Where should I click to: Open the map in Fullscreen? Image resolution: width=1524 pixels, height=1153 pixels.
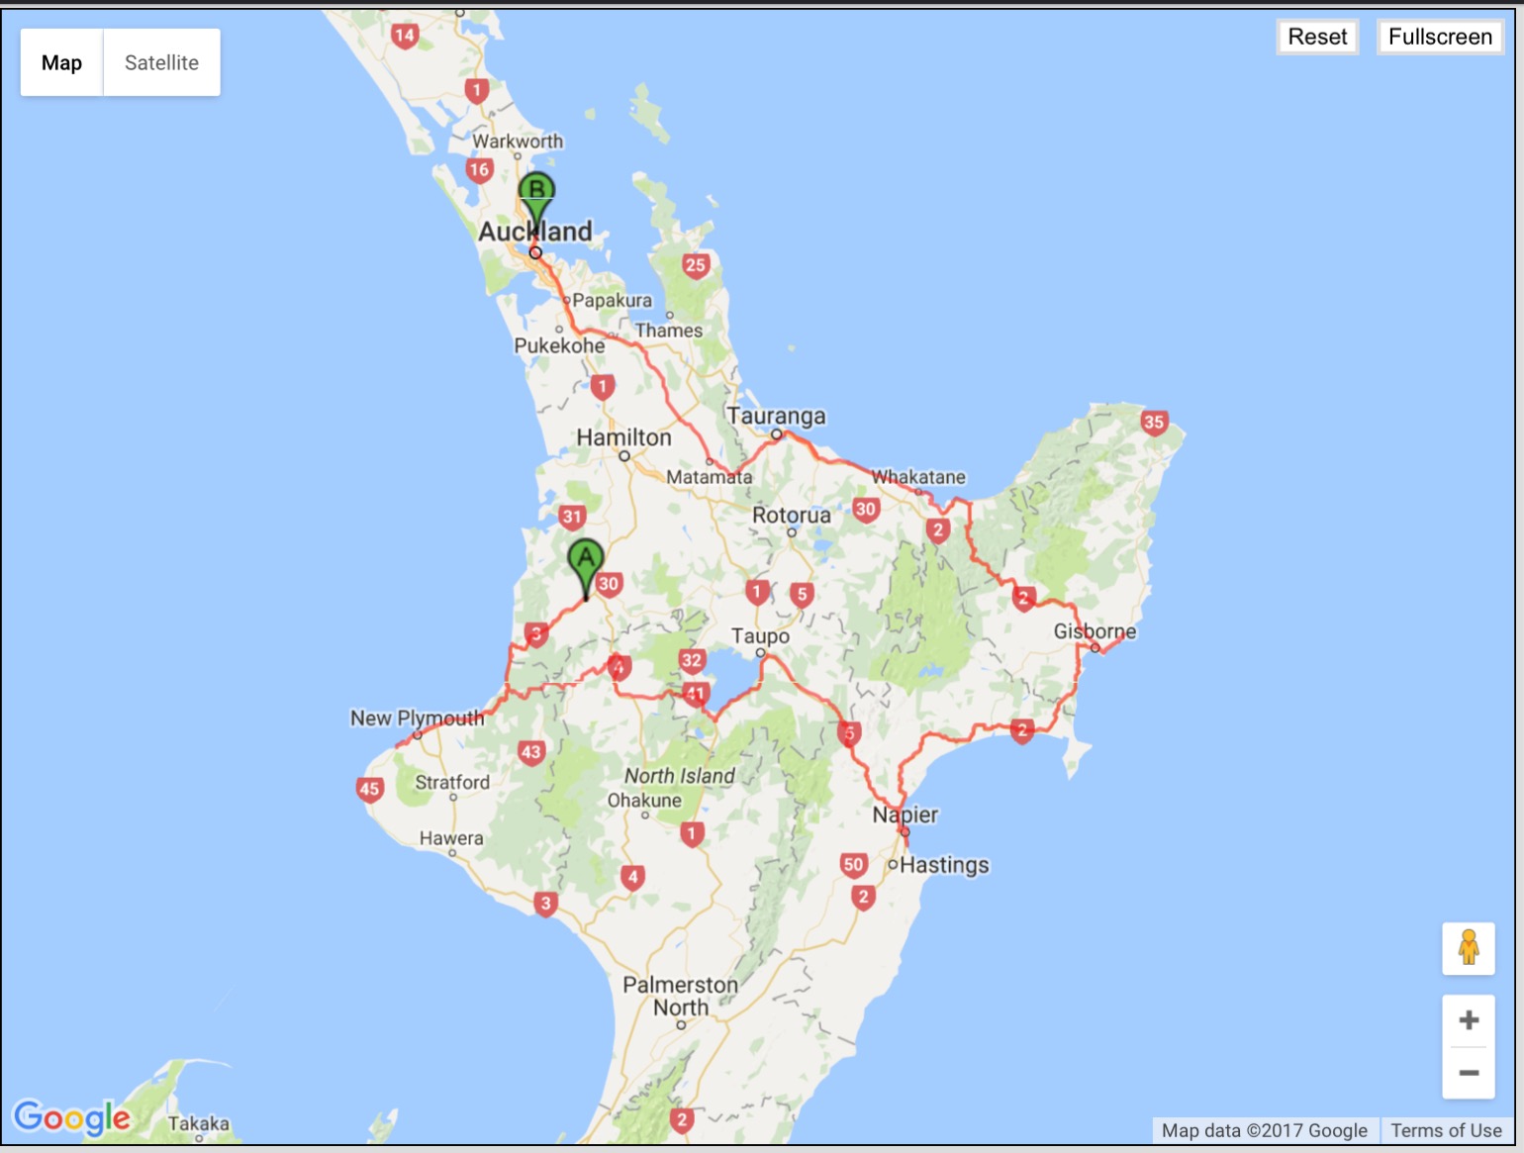click(1439, 37)
